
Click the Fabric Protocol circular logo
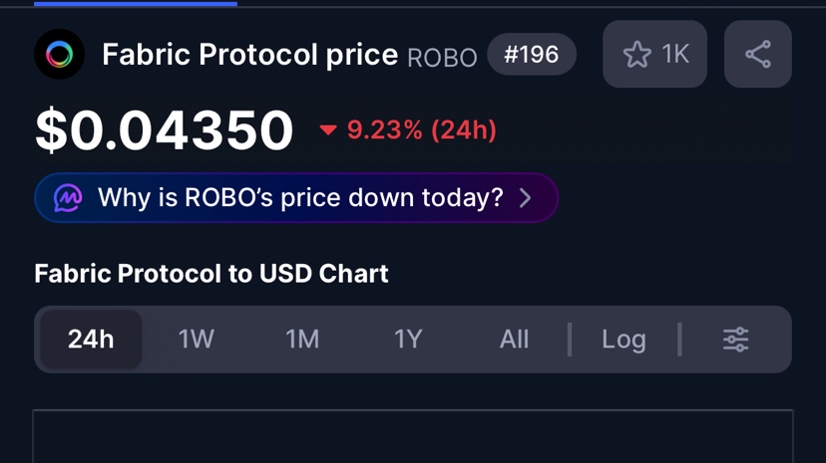coord(59,54)
